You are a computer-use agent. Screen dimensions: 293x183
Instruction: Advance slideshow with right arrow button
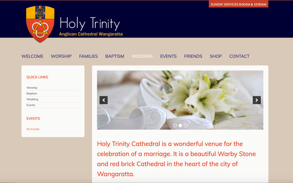coord(257,100)
